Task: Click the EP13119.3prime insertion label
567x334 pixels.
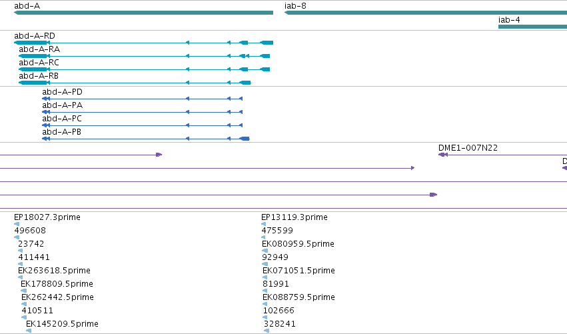Action: tap(294, 217)
